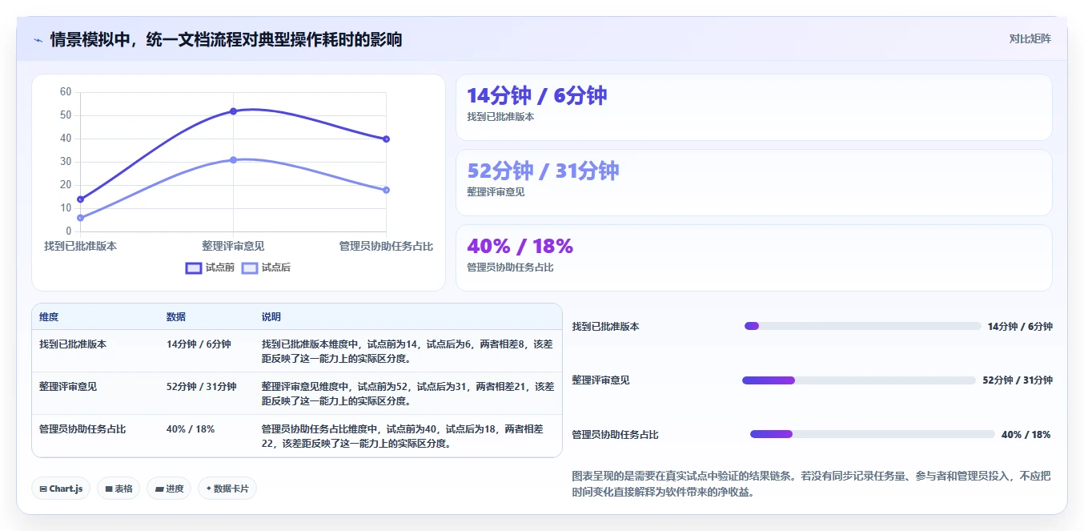
Task: Click the 52分钟 / 31分钟 data card
Action: click(753, 183)
